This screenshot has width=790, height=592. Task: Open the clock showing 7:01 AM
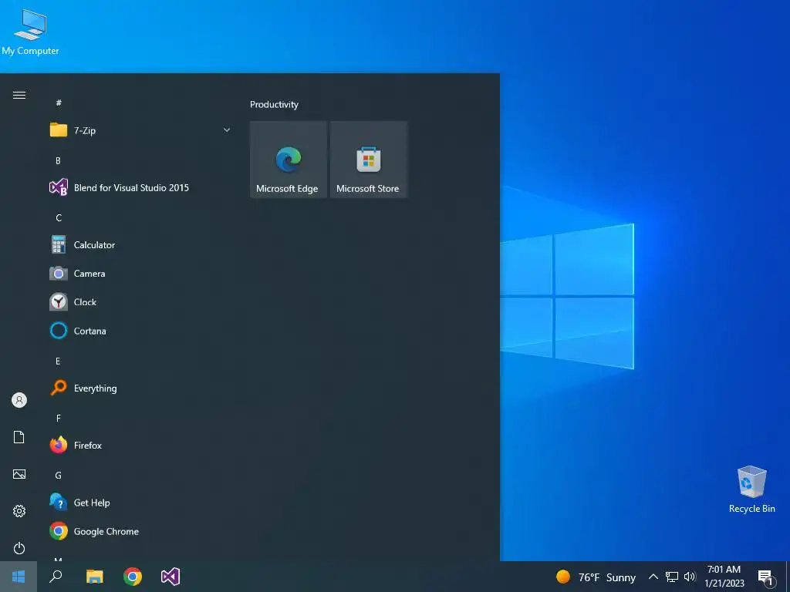[724, 577]
